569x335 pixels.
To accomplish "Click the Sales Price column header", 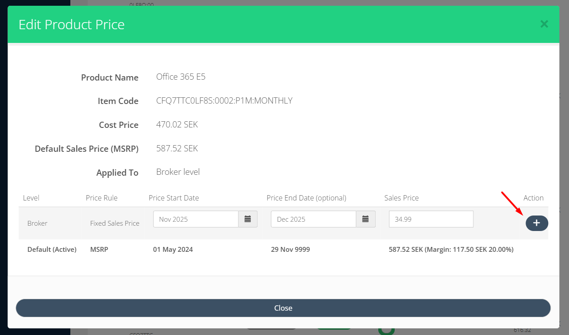I will point(401,198).
